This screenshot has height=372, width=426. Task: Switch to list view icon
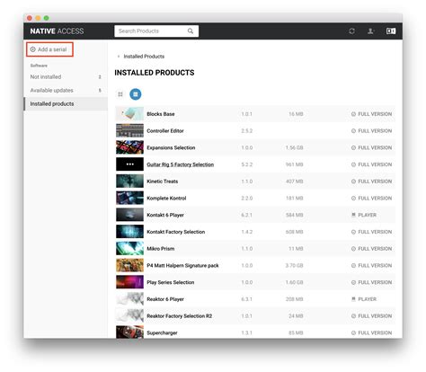[136, 94]
